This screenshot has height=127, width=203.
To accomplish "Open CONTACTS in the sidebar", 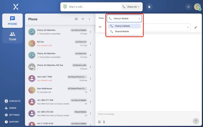I will pyautogui.click(x=13, y=101).
